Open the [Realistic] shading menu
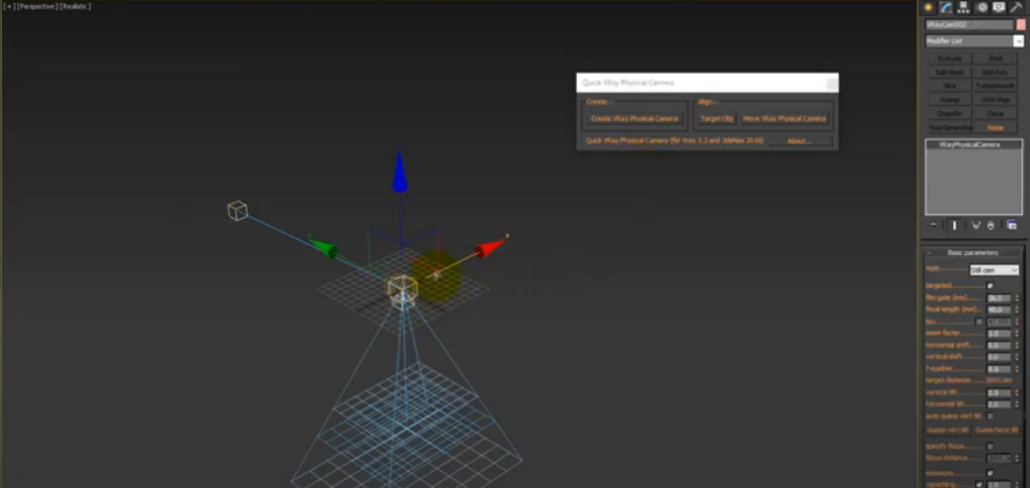The image size is (1030, 488). point(76,6)
